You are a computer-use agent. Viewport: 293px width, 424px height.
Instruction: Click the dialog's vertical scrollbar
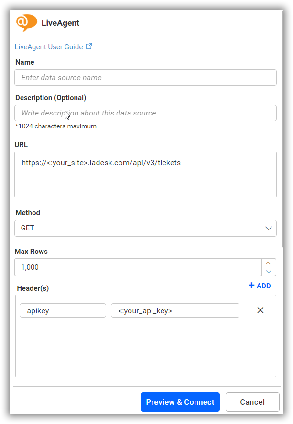[282, 129]
